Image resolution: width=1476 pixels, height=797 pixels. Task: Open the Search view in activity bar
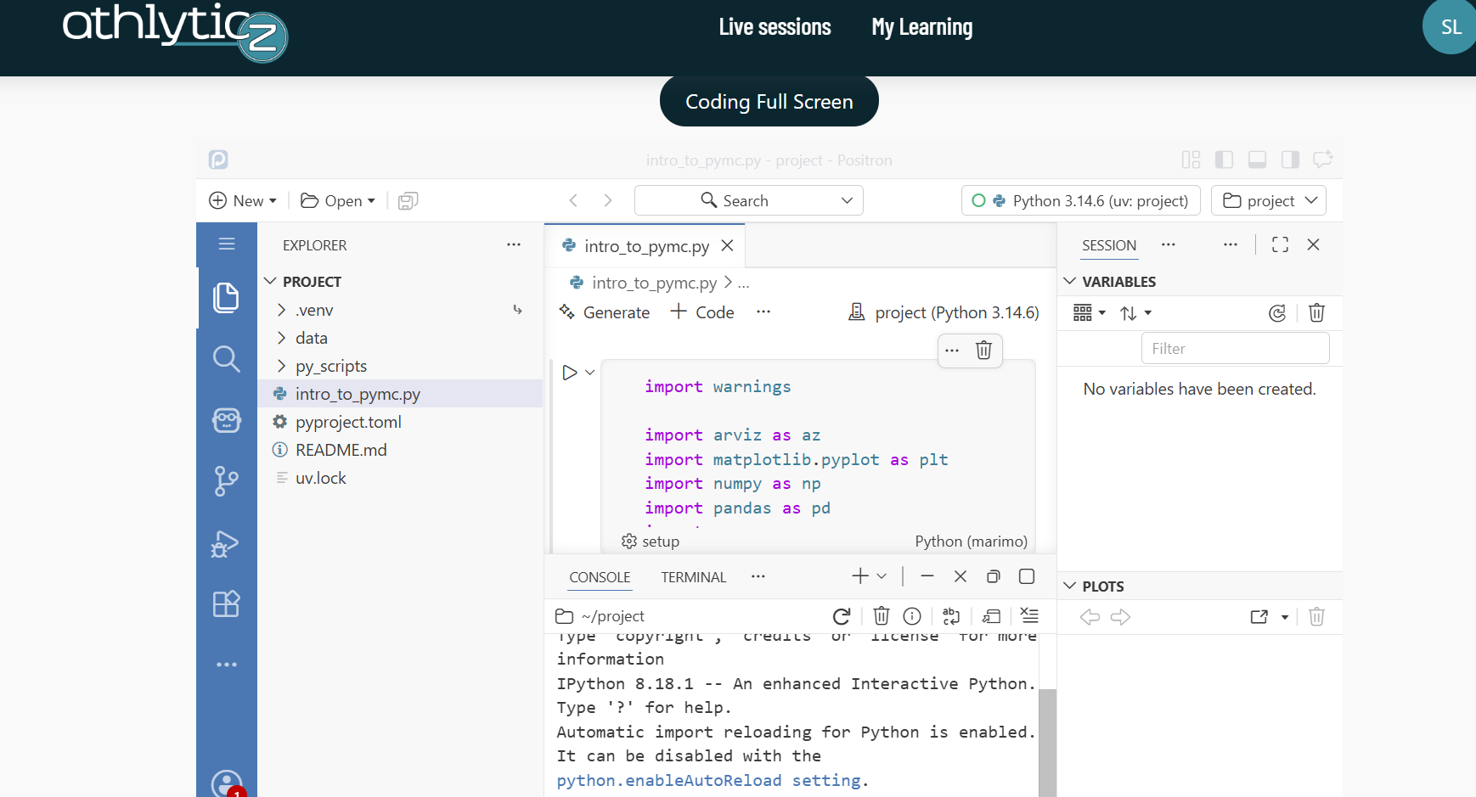click(x=226, y=359)
